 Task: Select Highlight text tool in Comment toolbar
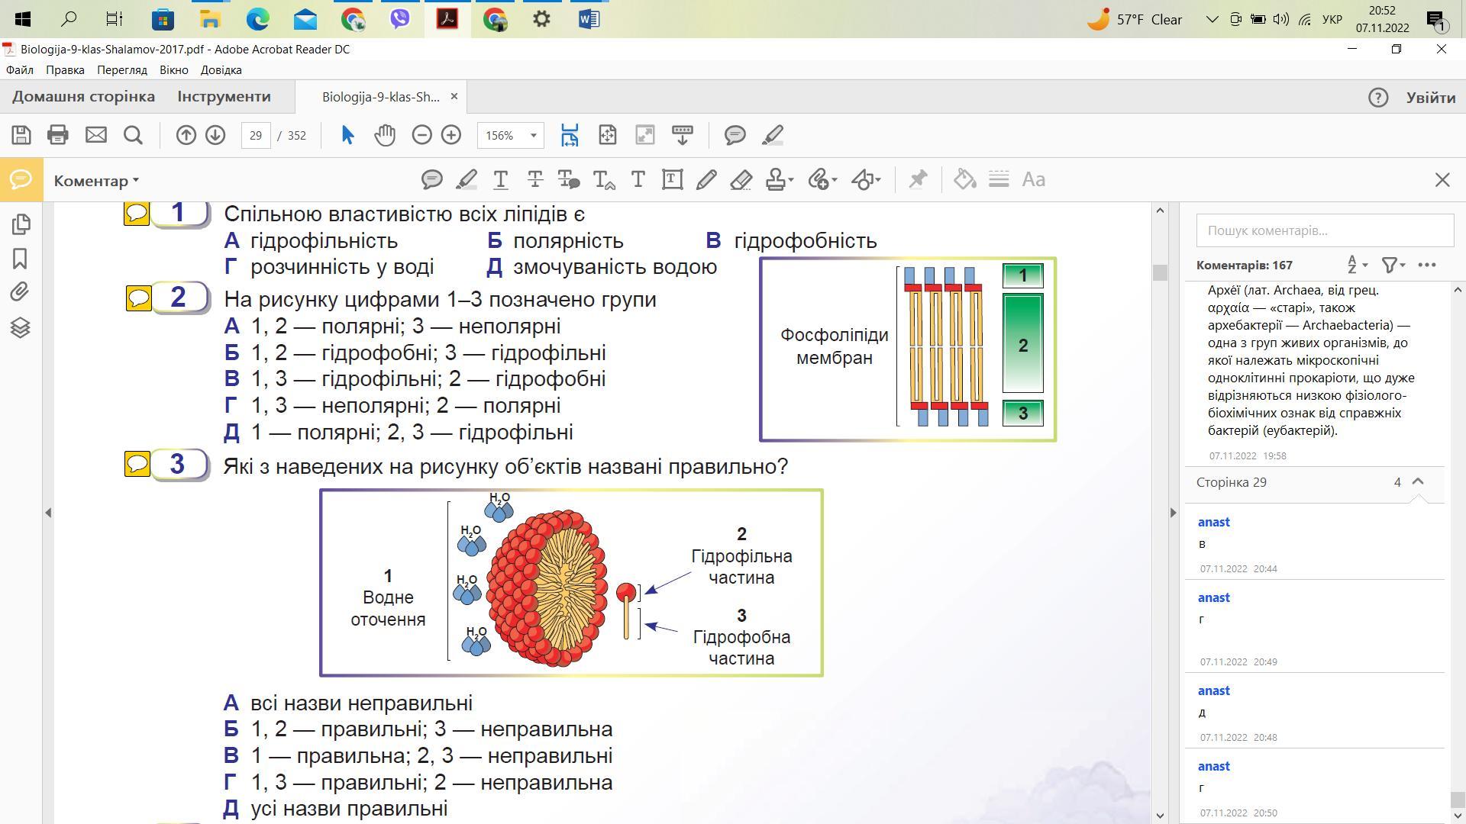tap(467, 180)
